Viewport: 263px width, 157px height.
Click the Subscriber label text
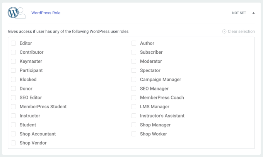pos(151,52)
